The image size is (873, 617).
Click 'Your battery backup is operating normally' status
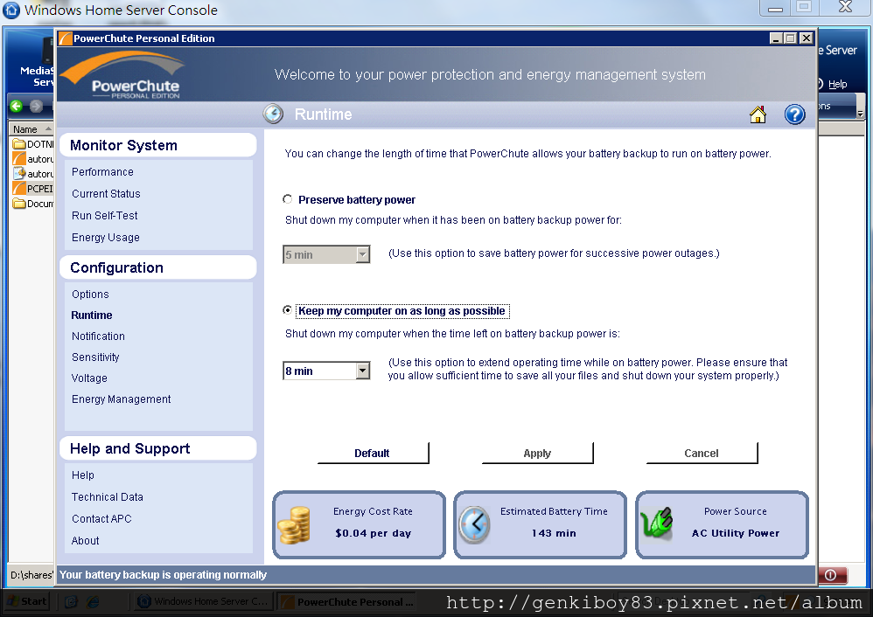point(163,575)
